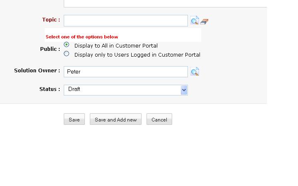
Task: Click the Status field label
Action: pyautogui.click(x=49, y=89)
